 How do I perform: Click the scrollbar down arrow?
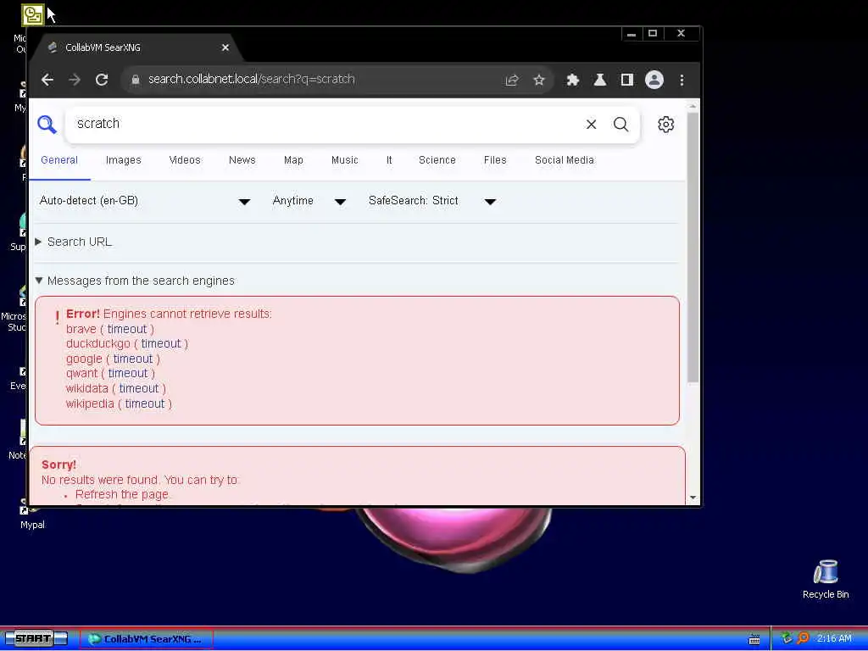pos(693,498)
